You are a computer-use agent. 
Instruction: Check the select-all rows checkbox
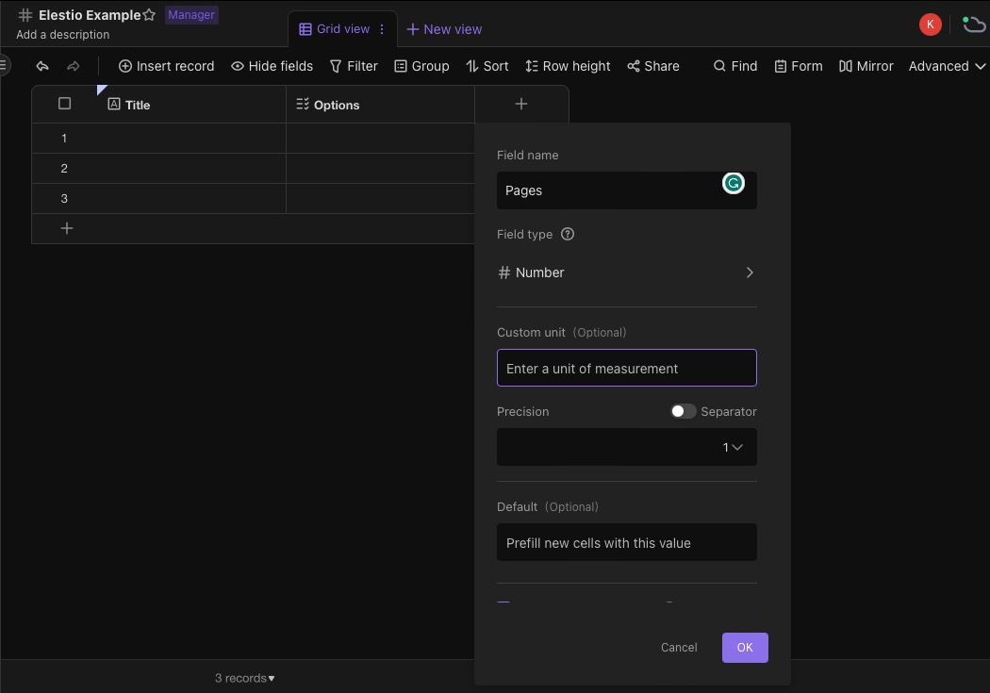point(65,104)
